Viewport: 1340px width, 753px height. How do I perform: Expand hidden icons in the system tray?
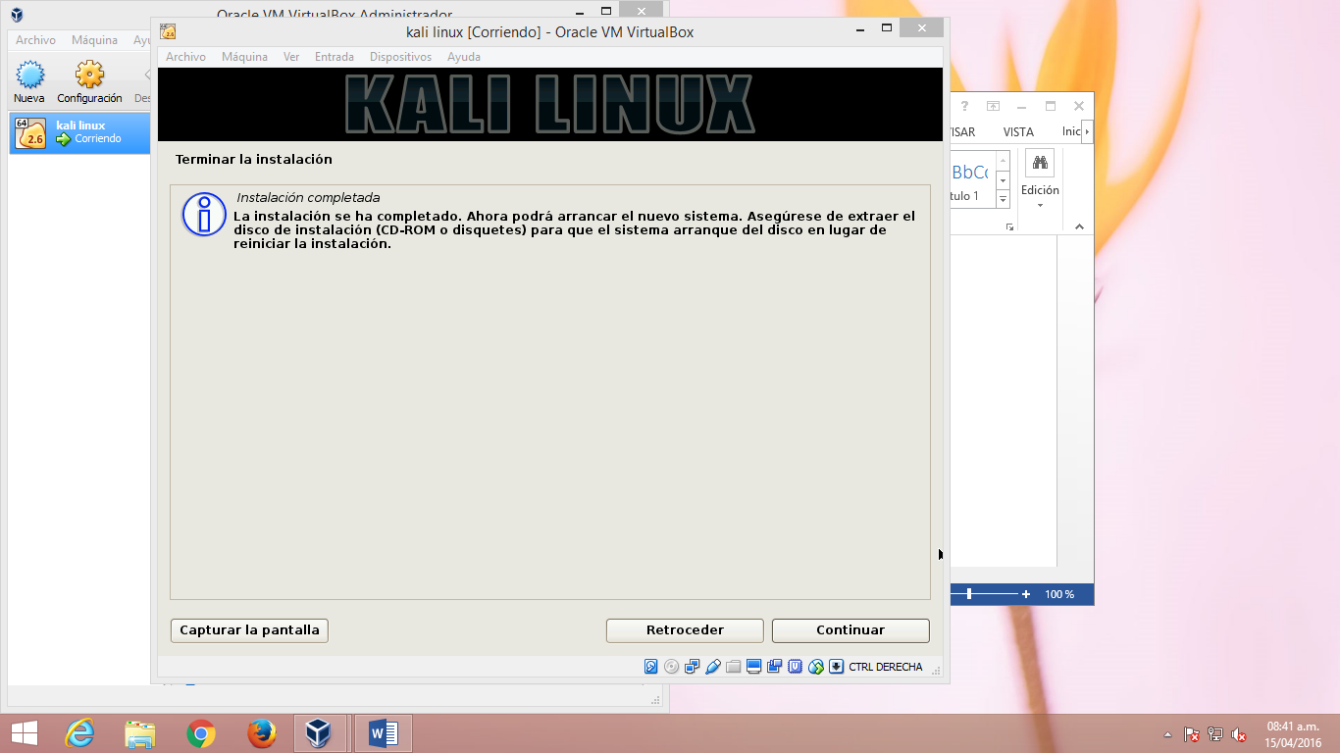pos(1167,734)
